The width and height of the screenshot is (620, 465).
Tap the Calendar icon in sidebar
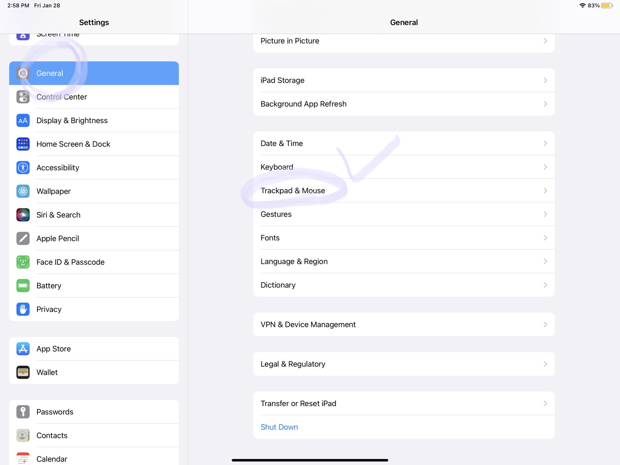click(x=23, y=459)
